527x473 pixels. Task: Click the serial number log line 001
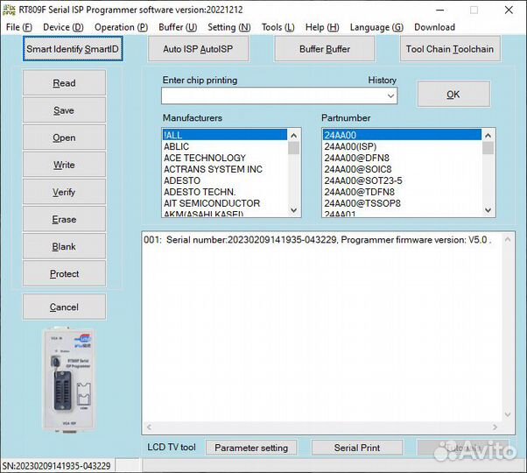tap(318, 240)
